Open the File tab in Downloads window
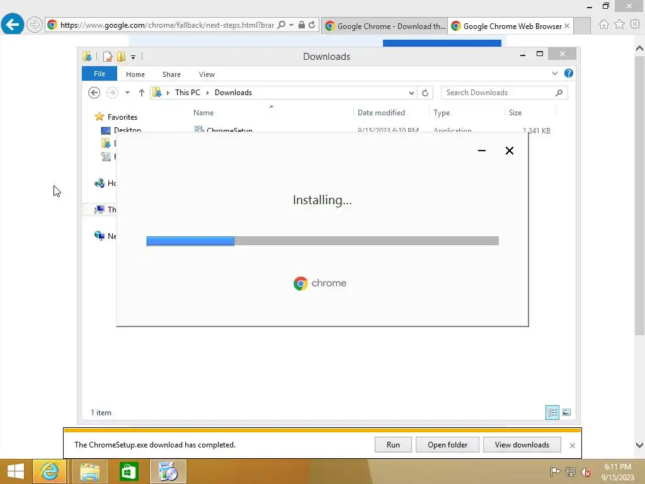645x484 pixels. tap(100, 74)
